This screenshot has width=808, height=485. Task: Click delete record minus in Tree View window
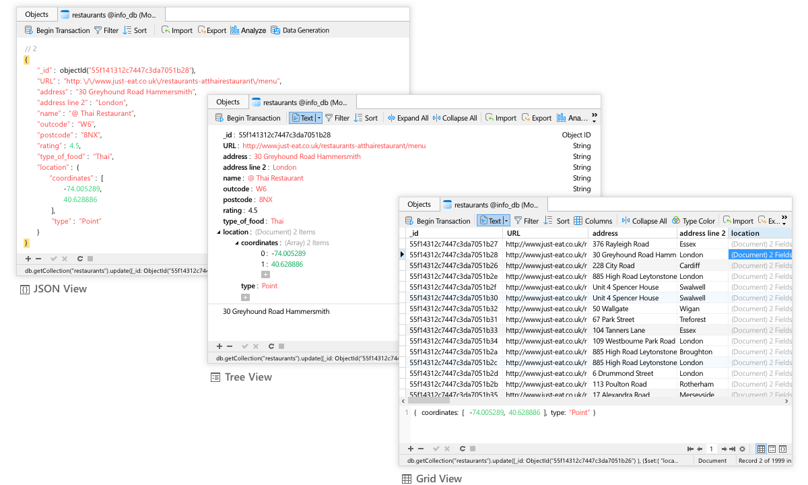coord(229,346)
